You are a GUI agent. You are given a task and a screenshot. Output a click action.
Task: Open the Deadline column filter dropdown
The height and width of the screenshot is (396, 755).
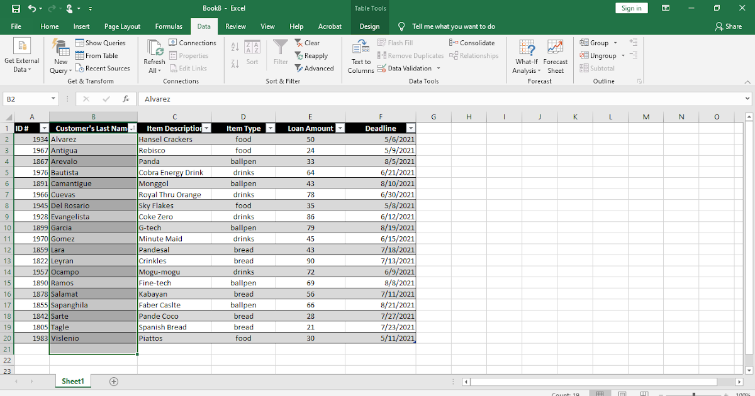(410, 128)
